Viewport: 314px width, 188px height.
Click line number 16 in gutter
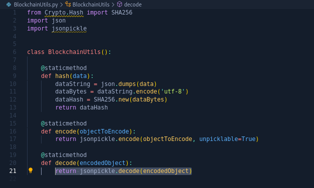coord(13,131)
